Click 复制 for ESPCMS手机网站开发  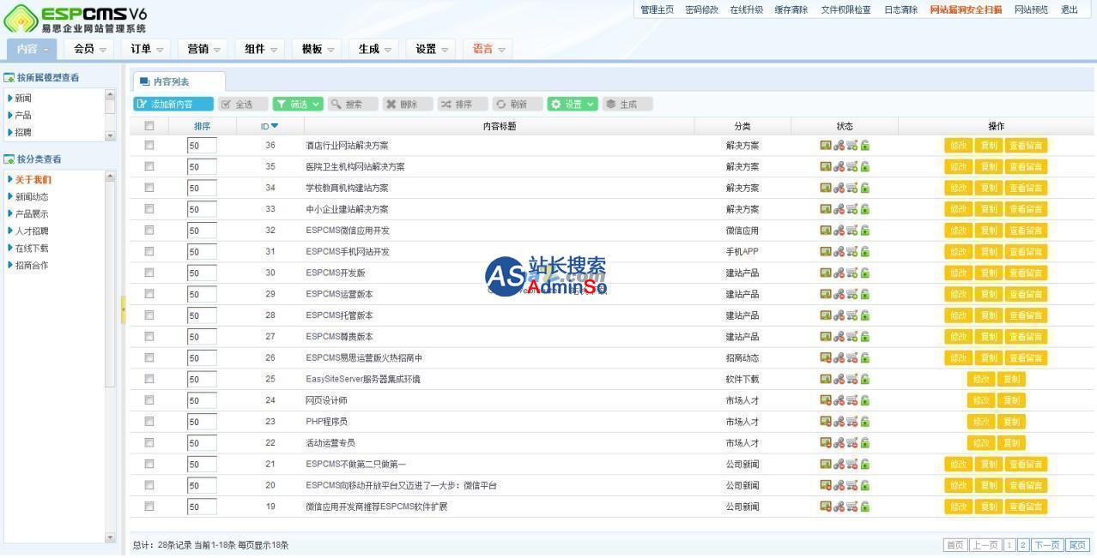coord(988,251)
